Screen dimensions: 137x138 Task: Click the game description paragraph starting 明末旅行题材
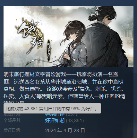coord(64,87)
